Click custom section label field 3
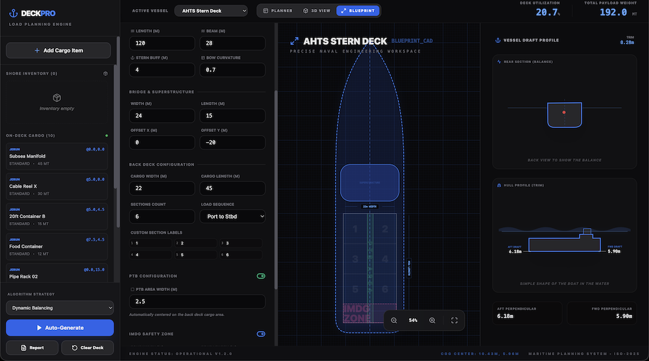The image size is (649, 361). [241, 243]
